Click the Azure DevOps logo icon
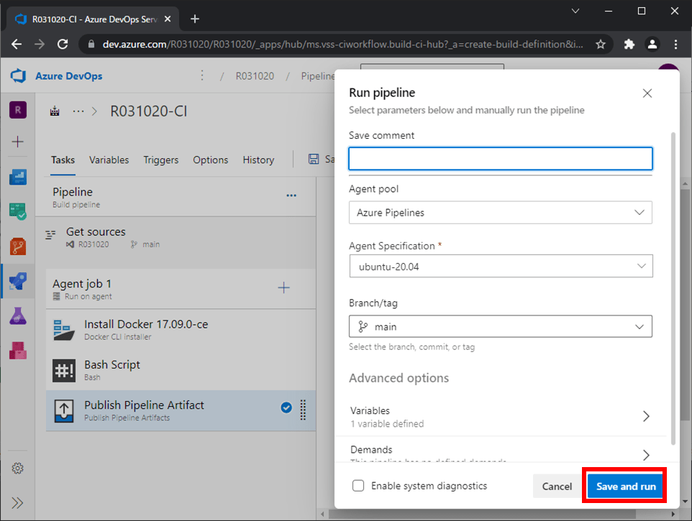This screenshot has width=692, height=521. coord(18,75)
